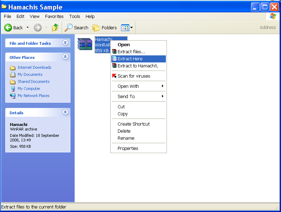Click the Address bar label
Image resolution: width=281 pixels, height=212 pixels.
point(268,27)
